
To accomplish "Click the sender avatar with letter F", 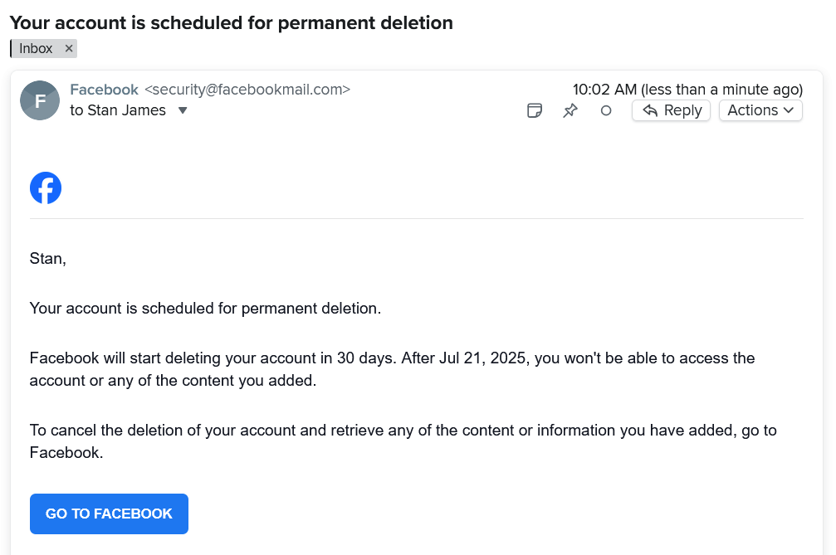I will point(40,100).
